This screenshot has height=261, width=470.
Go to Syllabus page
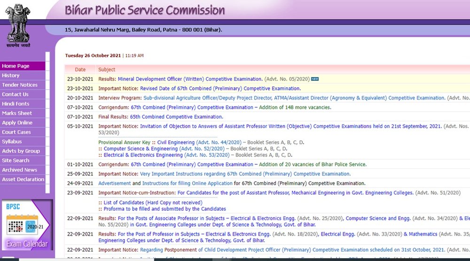click(x=23, y=142)
